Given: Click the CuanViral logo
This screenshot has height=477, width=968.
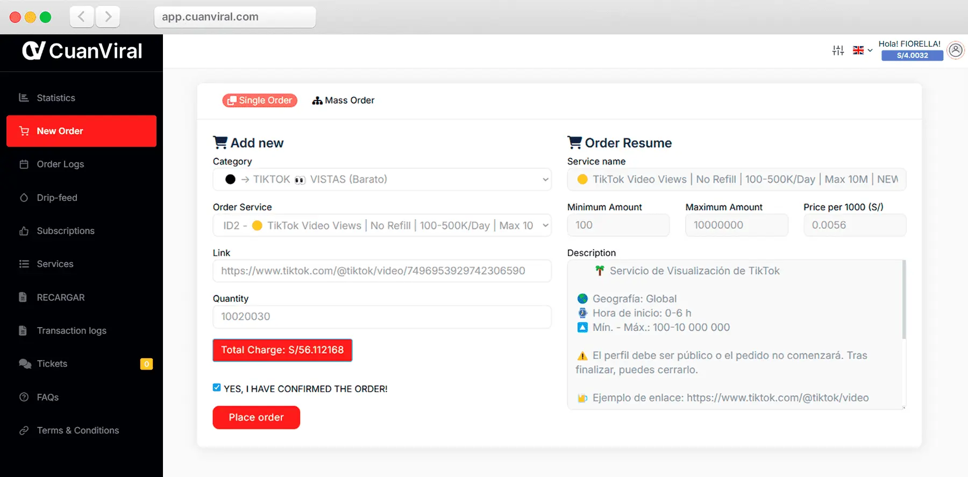Looking at the screenshot, I should click(x=82, y=51).
